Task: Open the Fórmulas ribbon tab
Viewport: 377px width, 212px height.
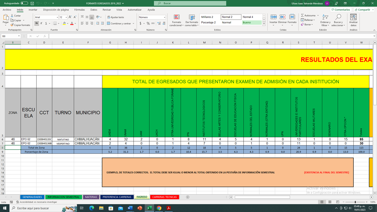Action: click(x=80, y=10)
